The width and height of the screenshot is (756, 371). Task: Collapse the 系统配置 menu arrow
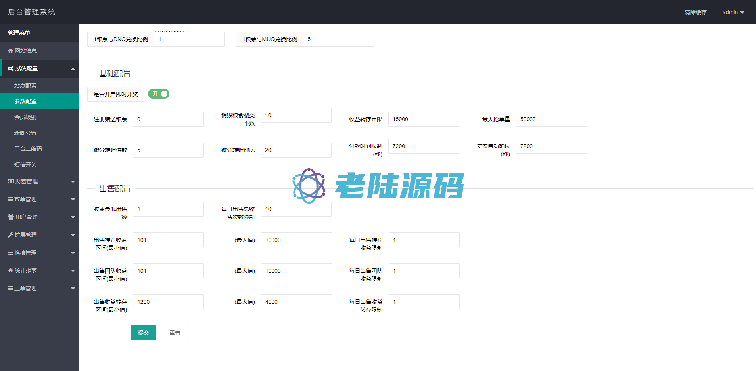click(73, 69)
